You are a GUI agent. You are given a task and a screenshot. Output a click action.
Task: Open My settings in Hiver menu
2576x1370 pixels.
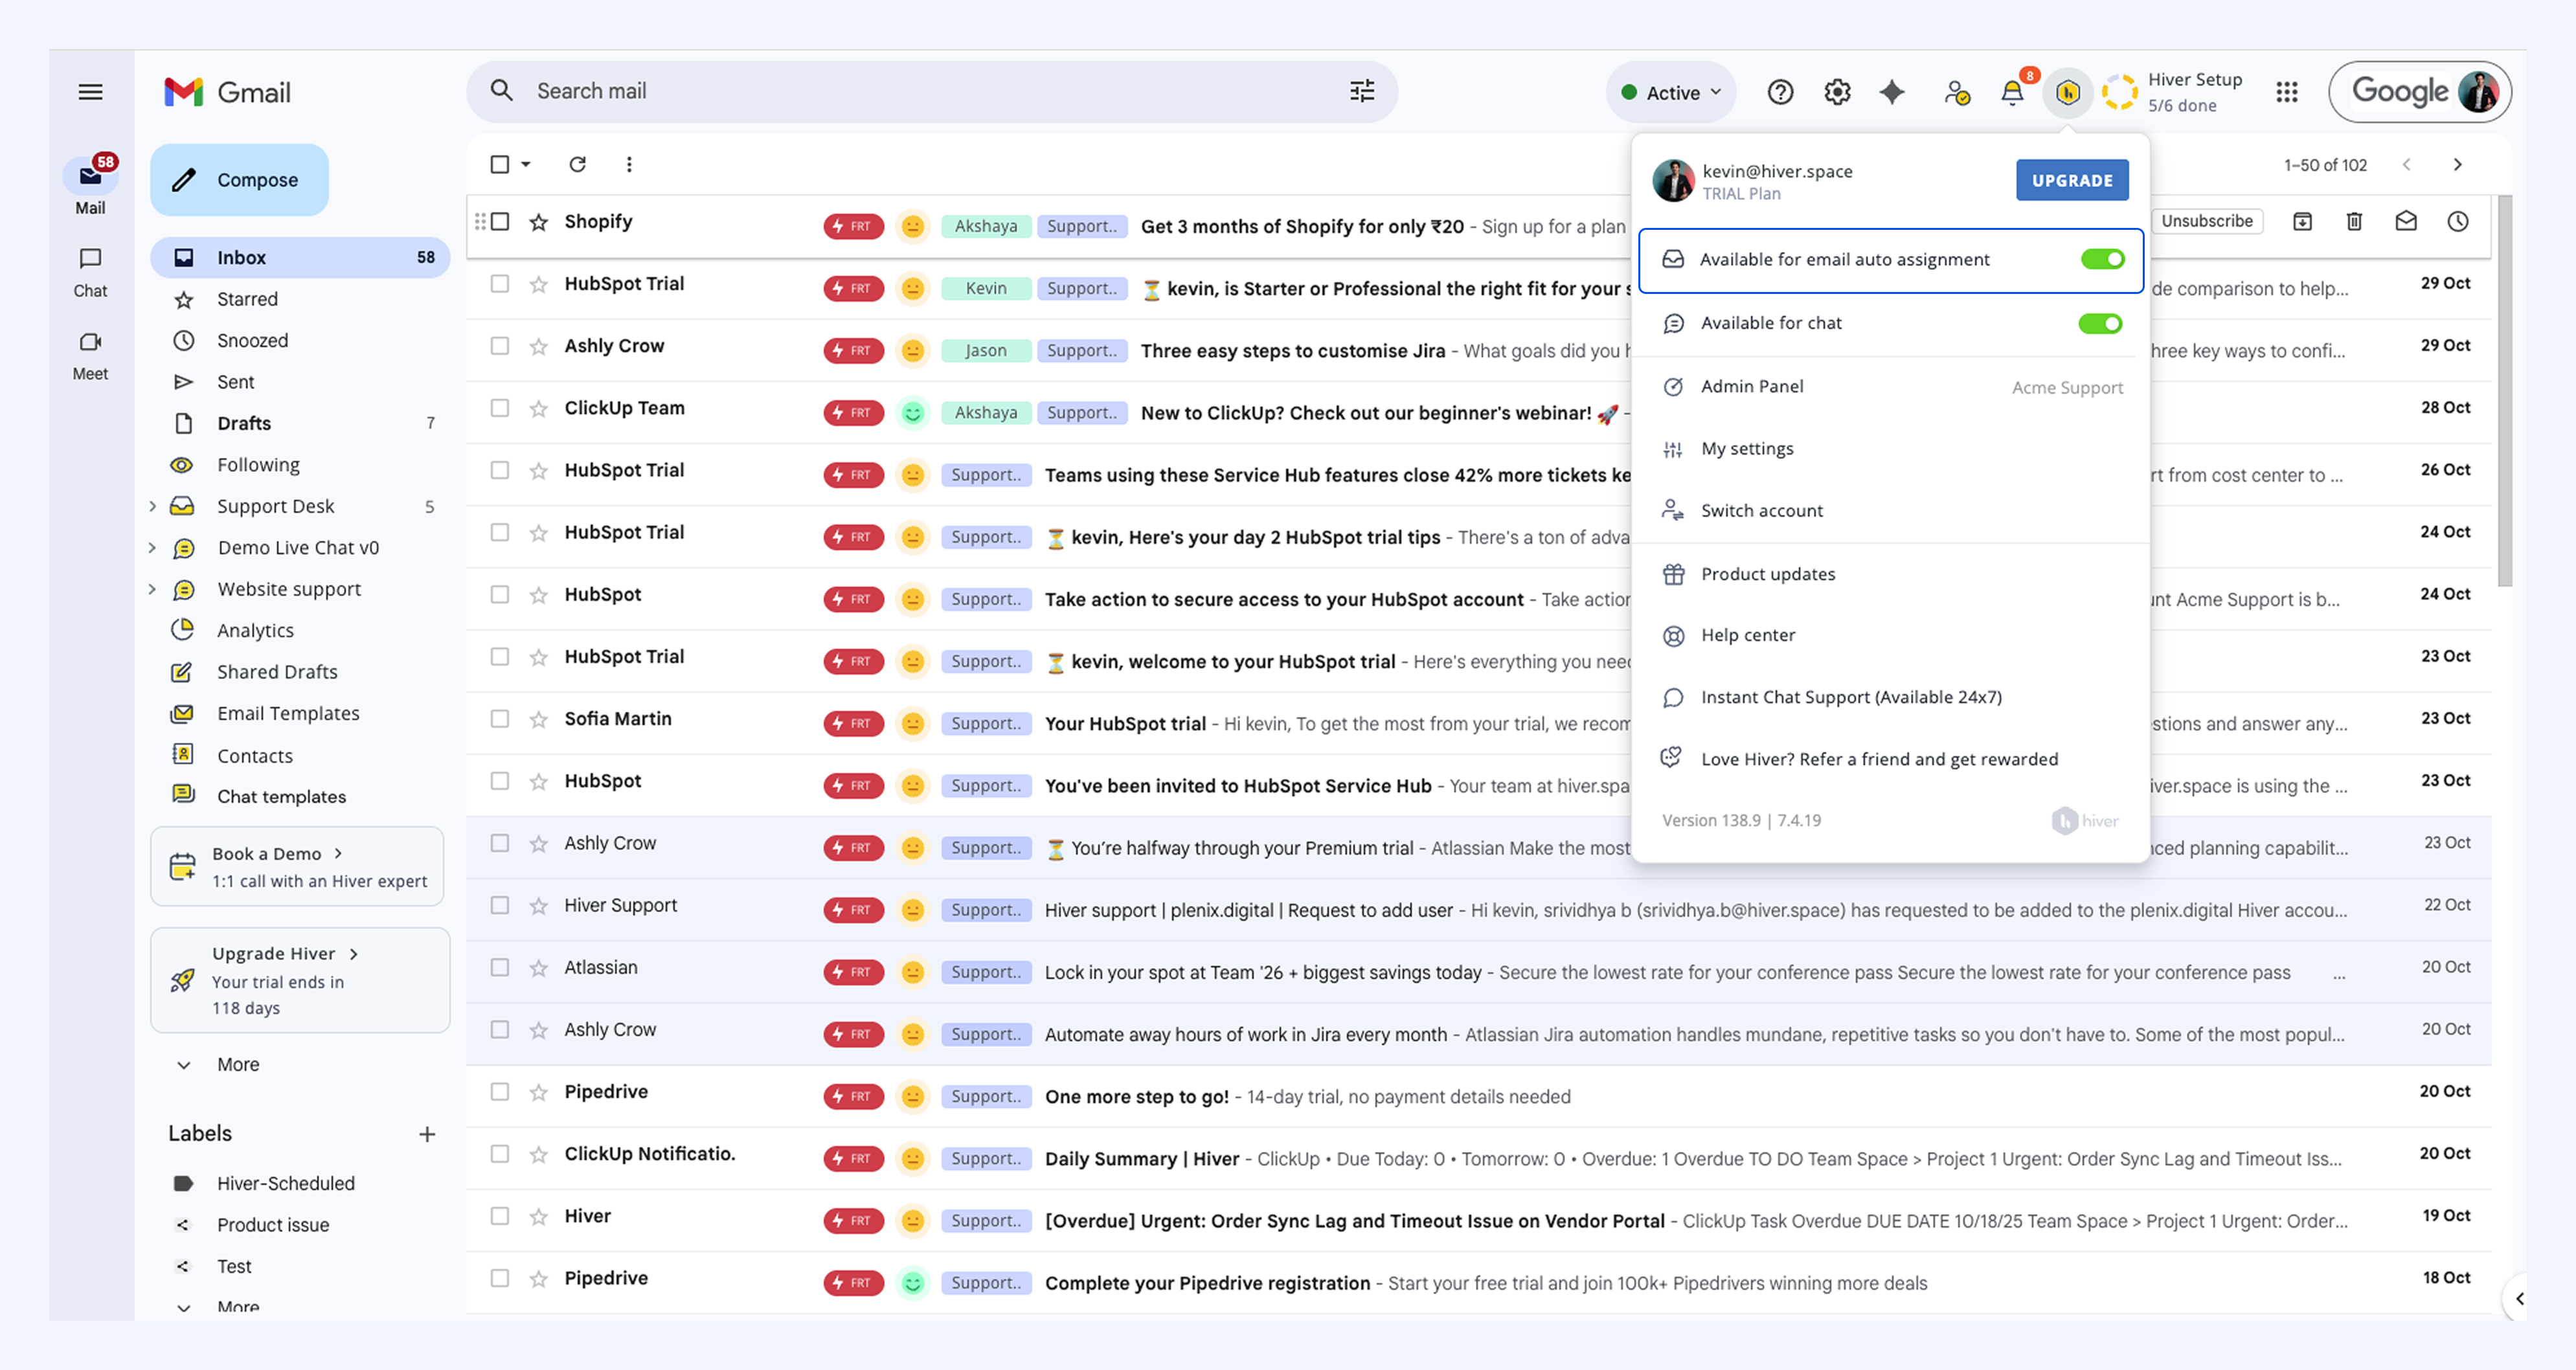1890,449
